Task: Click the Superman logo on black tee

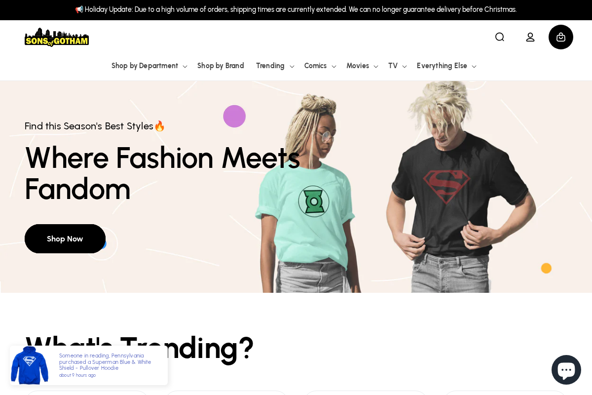Action: coord(446,187)
